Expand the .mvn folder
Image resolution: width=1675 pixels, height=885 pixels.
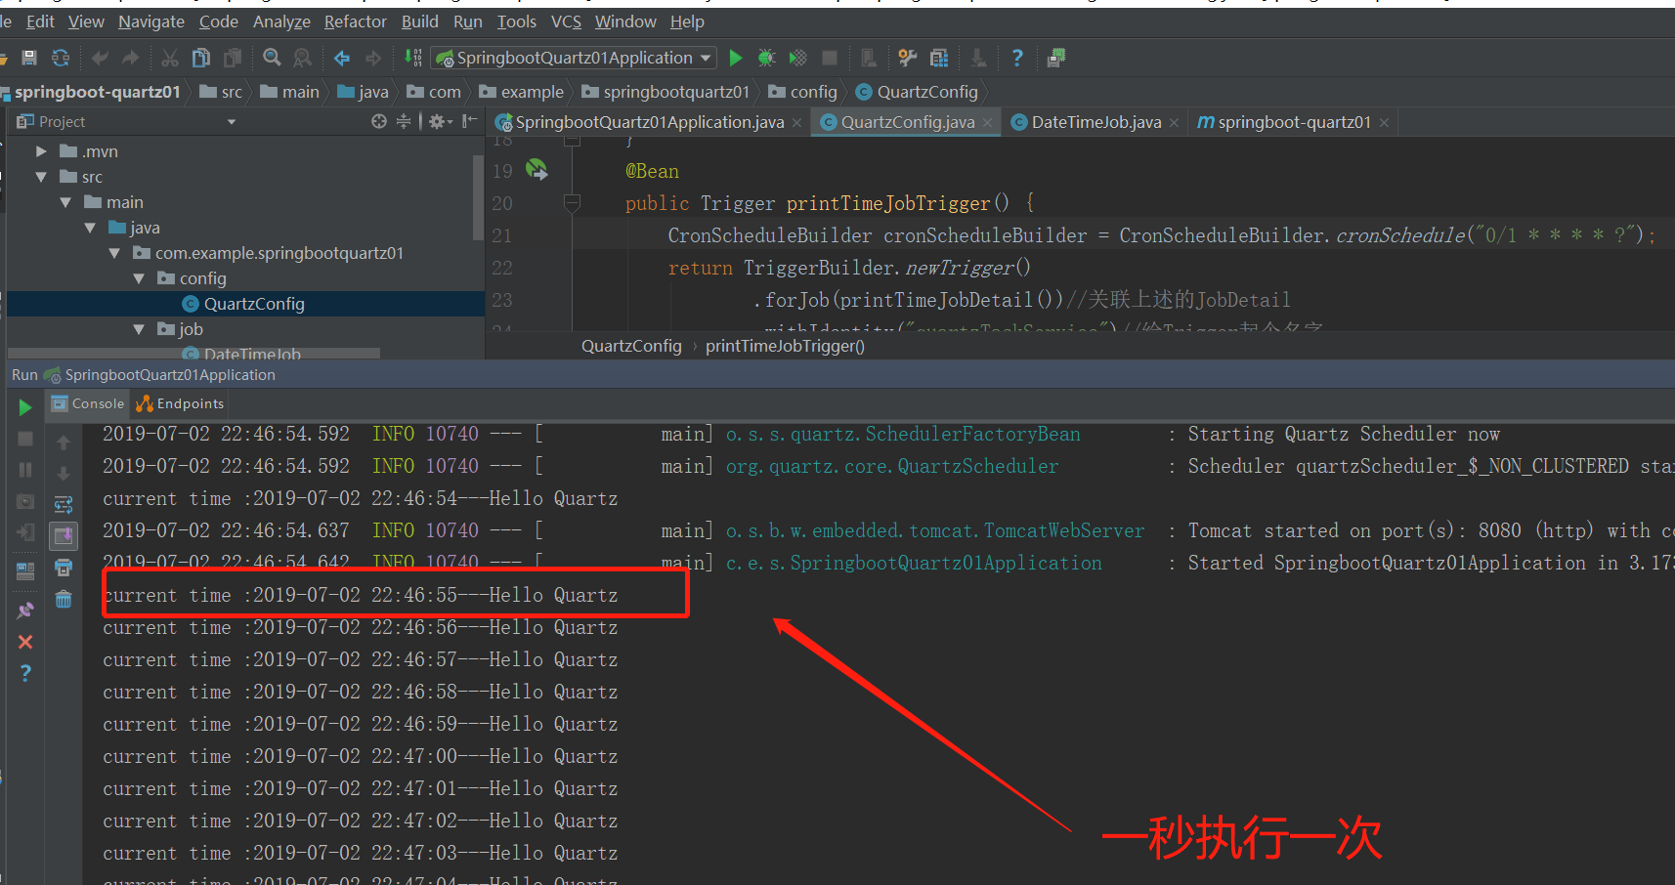[40, 150]
